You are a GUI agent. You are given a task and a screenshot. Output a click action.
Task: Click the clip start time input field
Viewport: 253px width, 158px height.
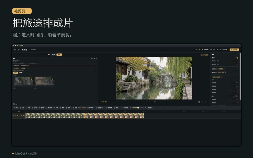point(234,61)
